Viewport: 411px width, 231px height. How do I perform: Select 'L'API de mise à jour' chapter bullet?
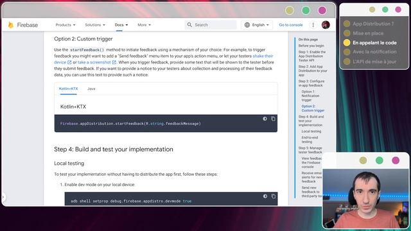coord(347,62)
